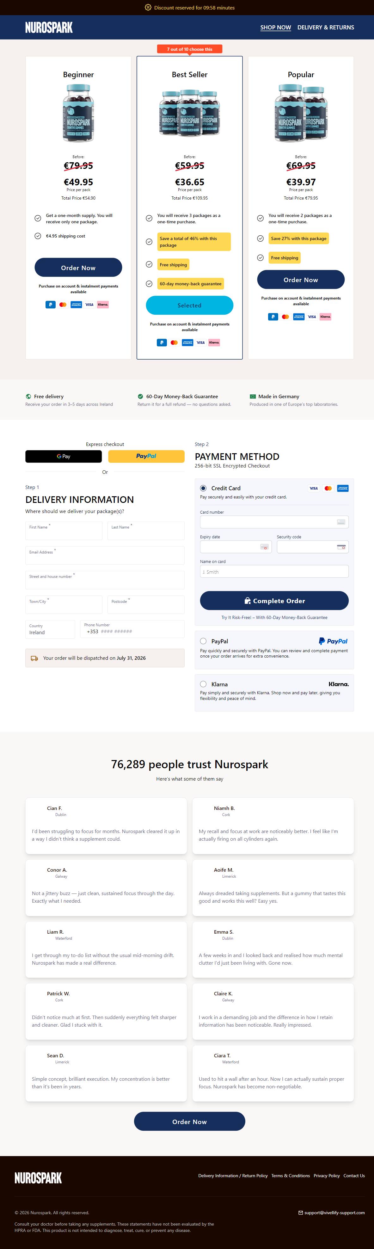Viewport: 374px width, 1249px height.
Task: Click the delivery truck dispatch icon
Action: (x=34, y=658)
